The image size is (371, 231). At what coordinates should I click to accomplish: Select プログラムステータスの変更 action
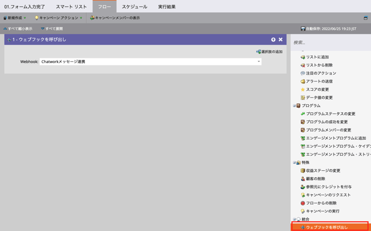pyautogui.click(x=328, y=114)
